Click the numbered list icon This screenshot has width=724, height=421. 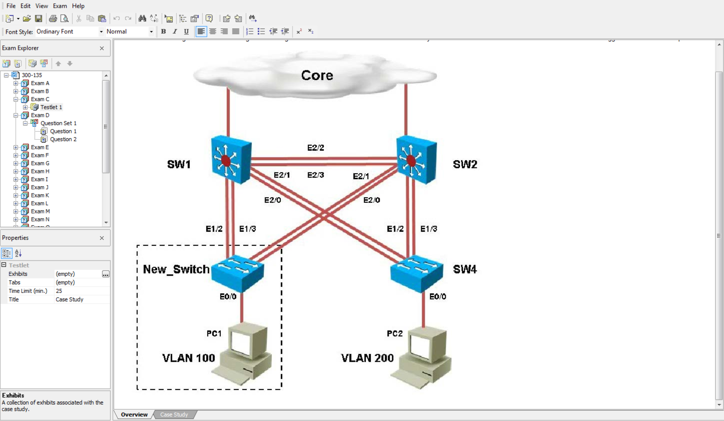coord(250,32)
